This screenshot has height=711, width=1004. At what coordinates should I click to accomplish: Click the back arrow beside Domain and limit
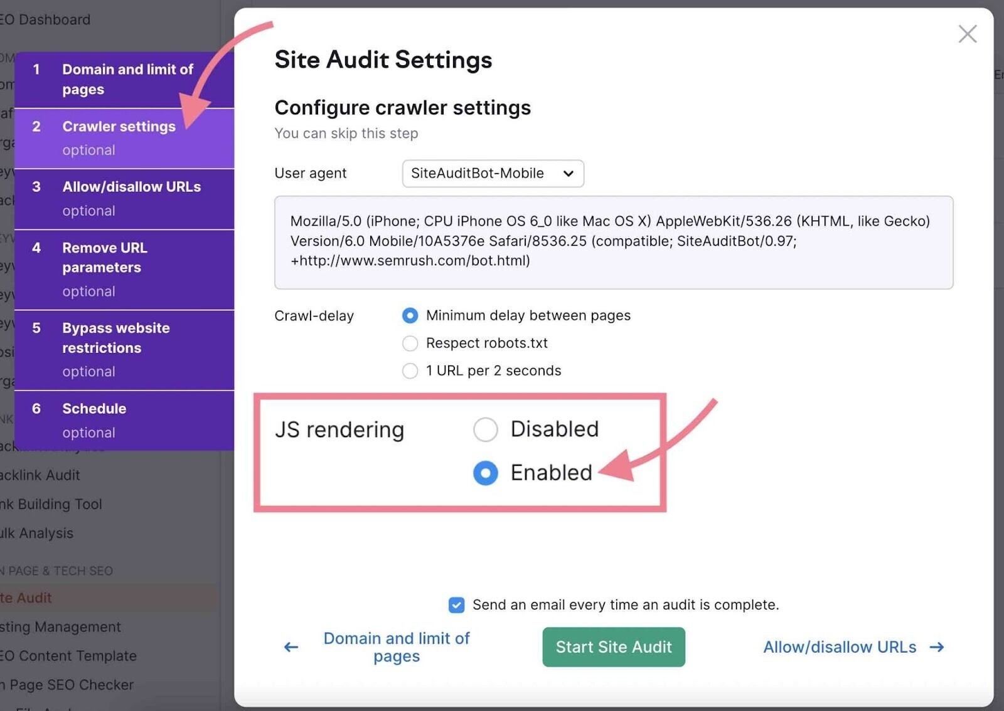pos(290,647)
